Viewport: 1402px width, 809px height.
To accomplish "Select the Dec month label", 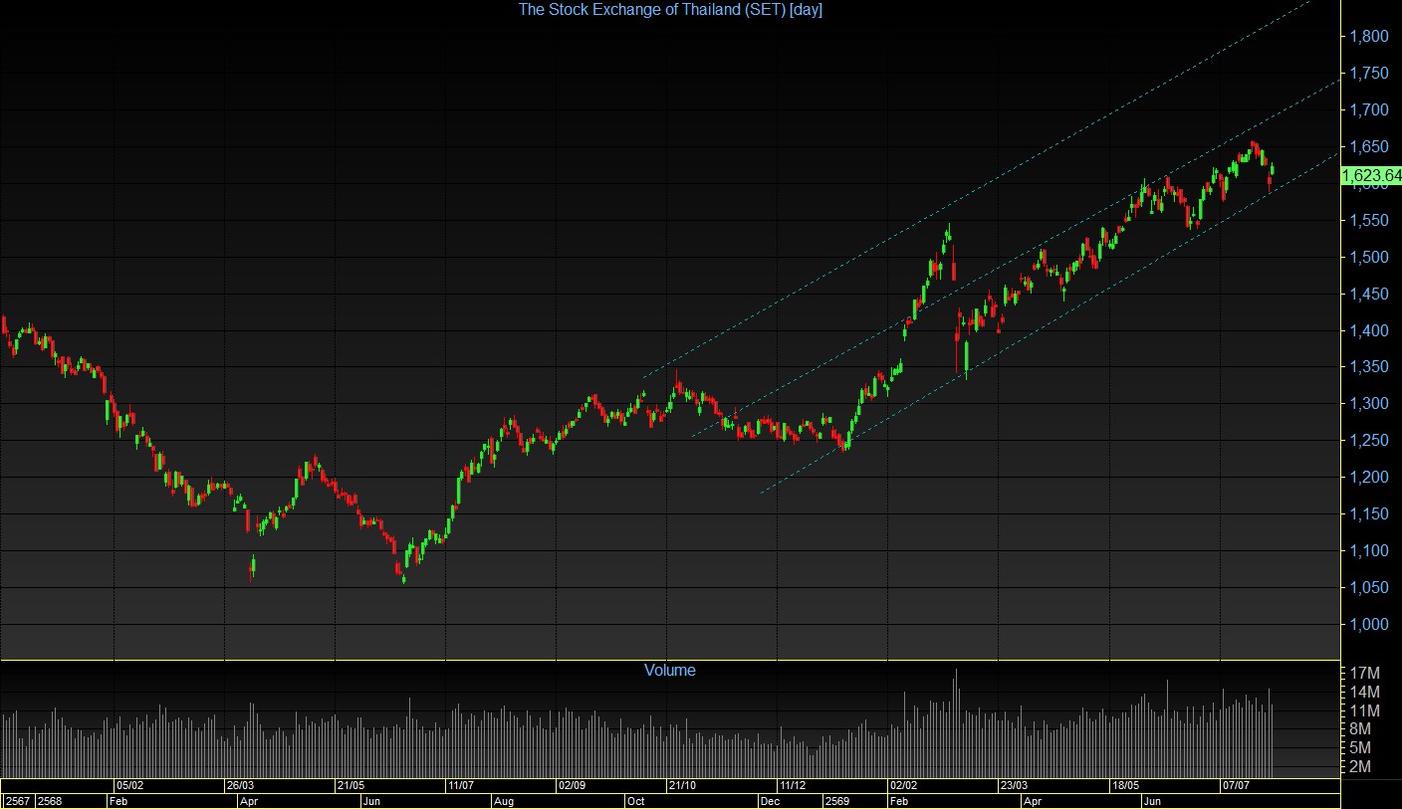I will click(x=770, y=801).
